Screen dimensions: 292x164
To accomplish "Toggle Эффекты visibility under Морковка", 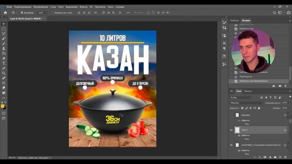I will tap(239, 121).
